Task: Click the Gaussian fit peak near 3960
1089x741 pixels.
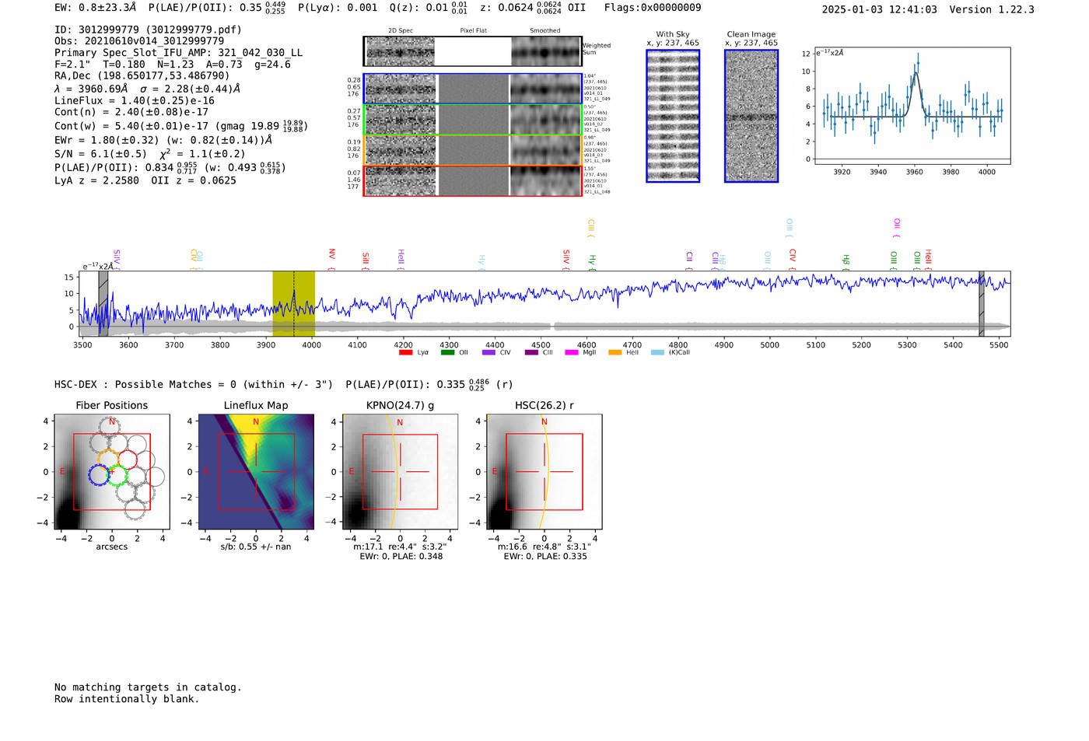Action: pyautogui.click(x=916, y=74)
